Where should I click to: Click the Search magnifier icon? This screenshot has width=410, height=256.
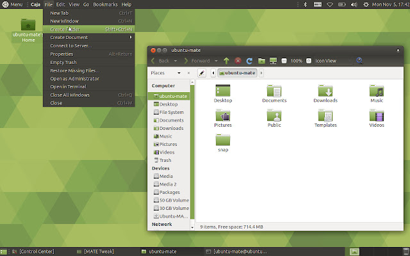point(359,61)
